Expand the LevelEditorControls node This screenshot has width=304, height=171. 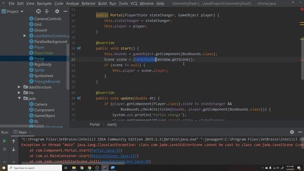point(25,36)
